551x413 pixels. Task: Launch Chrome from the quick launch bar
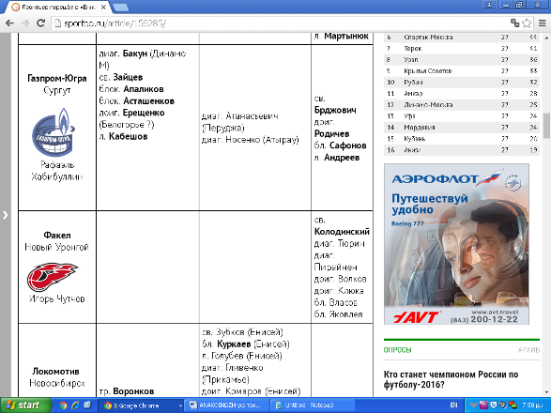point(63,405)
